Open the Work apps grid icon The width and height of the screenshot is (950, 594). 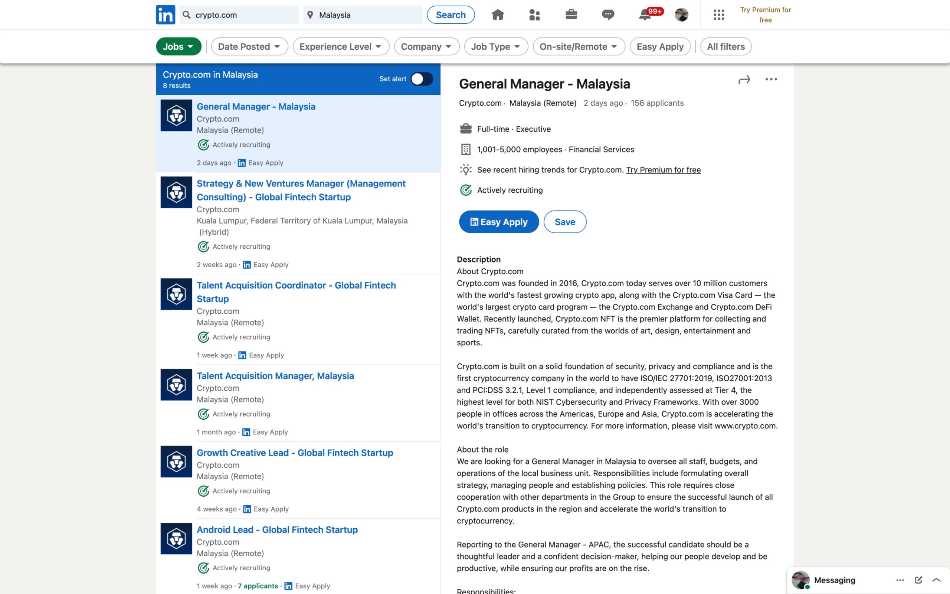pos(718,15)
